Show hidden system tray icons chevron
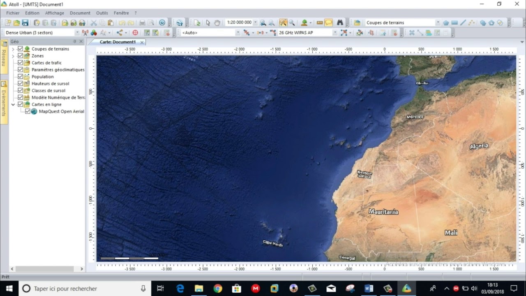Image resolution: width=526 pixels, height=296 pixels. [x=447, y=289]
